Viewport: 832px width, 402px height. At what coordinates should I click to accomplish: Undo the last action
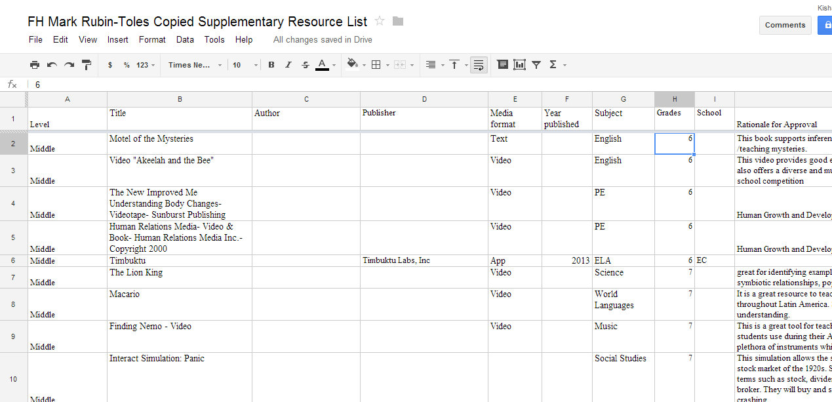coord(52,65)
